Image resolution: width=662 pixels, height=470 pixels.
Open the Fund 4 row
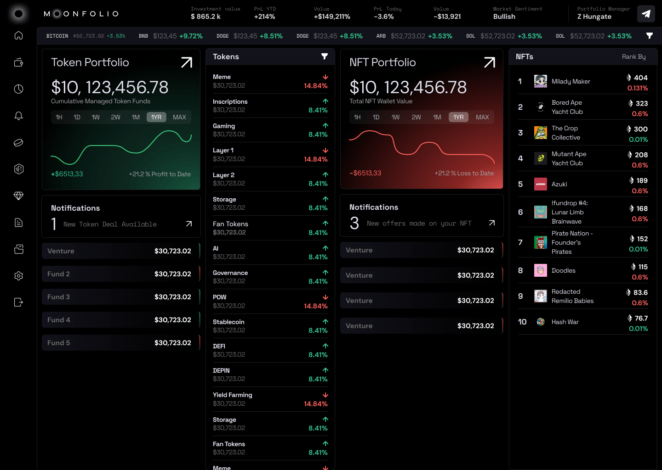click(121, 320)
